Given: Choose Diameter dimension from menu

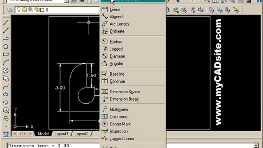Looking at the screenshot, I should (133, 56).
